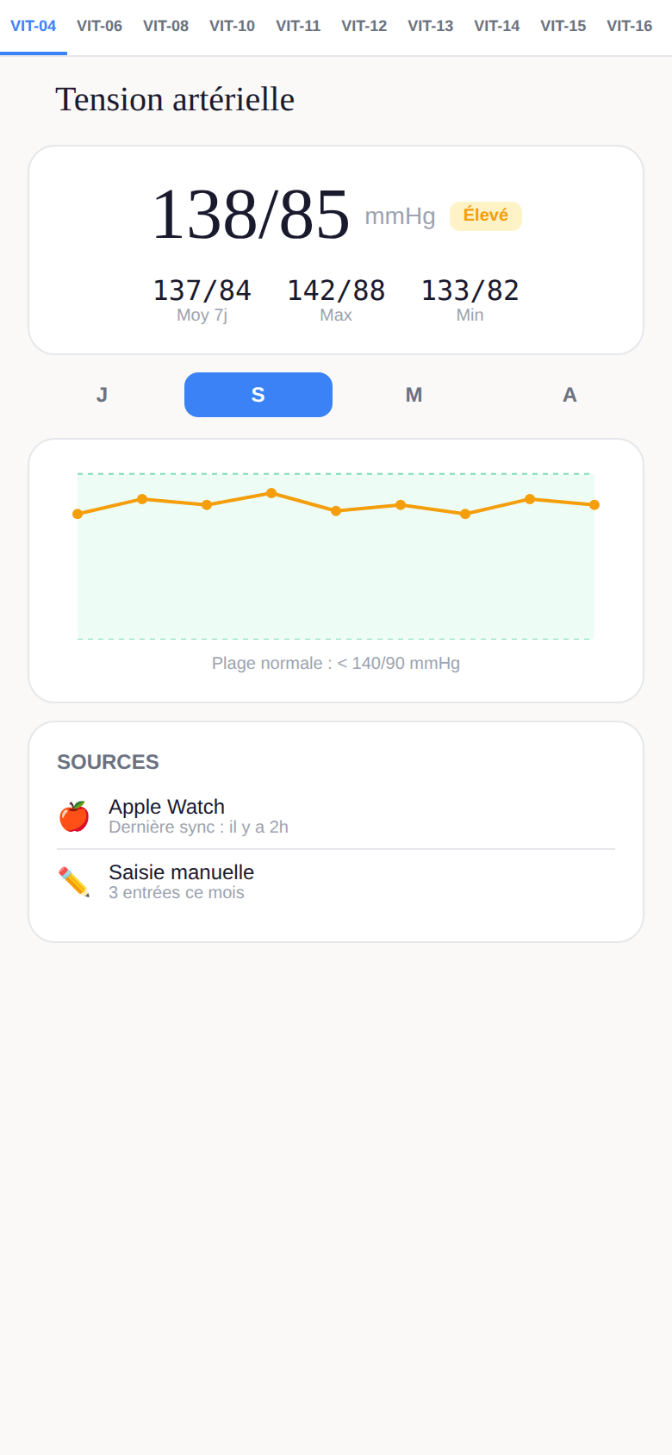The image size is (672, 1455).
Task: Click the first data point on chart
Action: pyautogui.click(x=78, y=514)
